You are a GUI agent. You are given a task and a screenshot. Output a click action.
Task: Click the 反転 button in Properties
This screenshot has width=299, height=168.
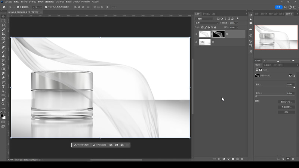click(287, 112)
